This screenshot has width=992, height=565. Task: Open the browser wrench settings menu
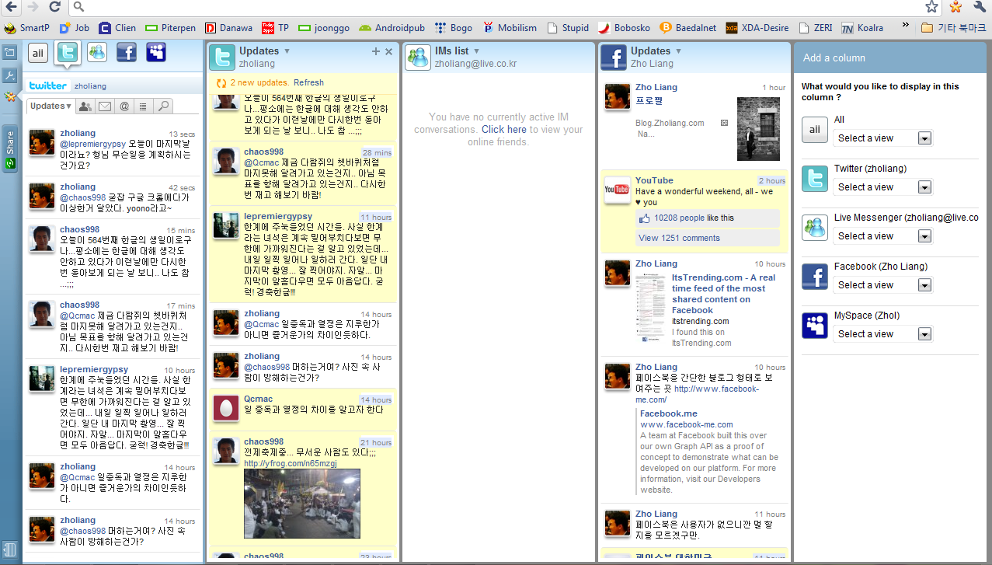coord(979,7)
